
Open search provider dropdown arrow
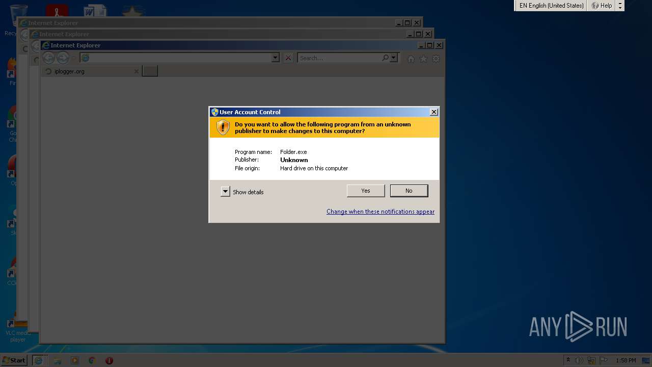393,58
